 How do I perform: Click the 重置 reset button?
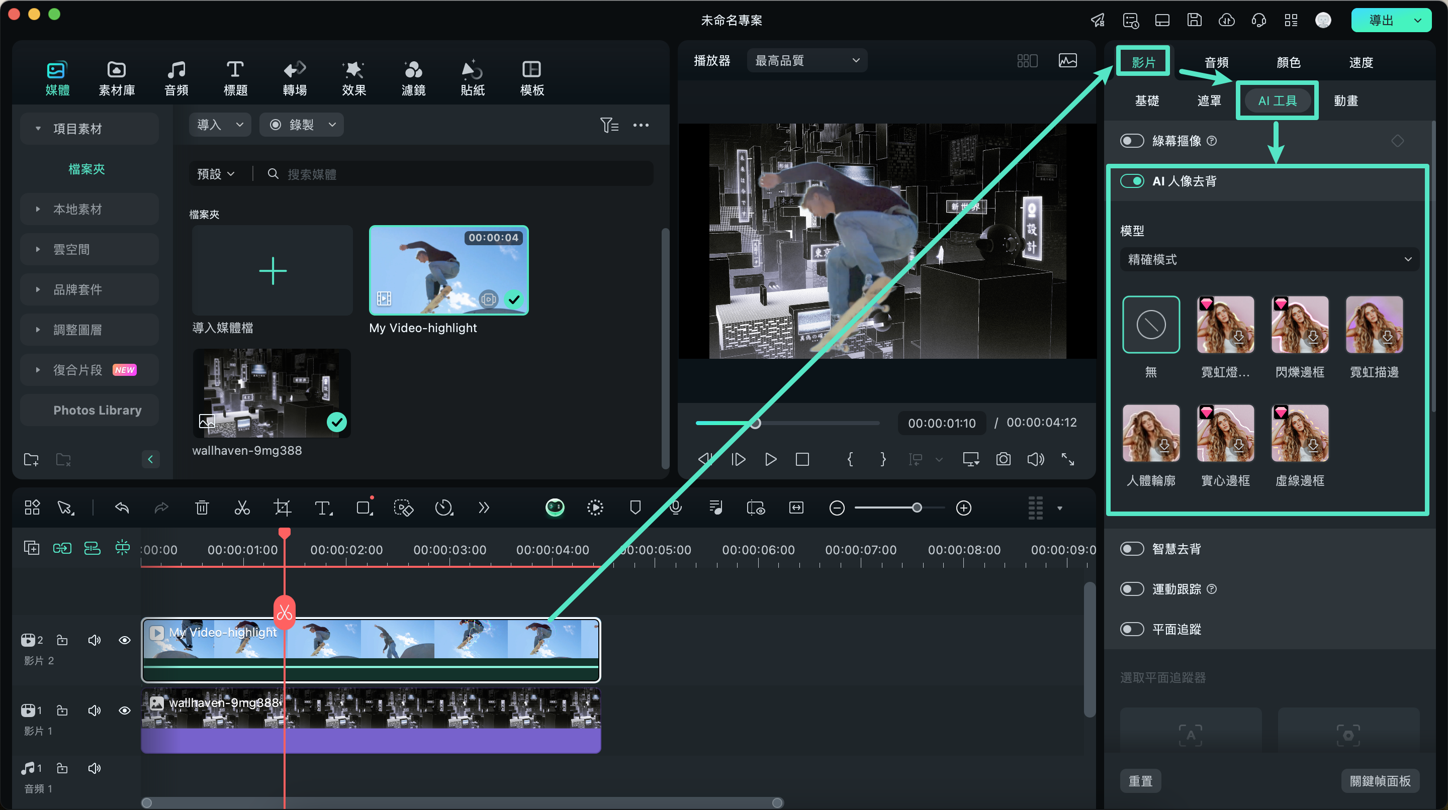(1140, 781)
